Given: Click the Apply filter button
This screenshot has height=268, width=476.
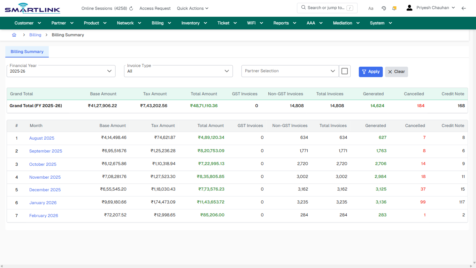Looking at the screenshot, I should click(370, 72).
